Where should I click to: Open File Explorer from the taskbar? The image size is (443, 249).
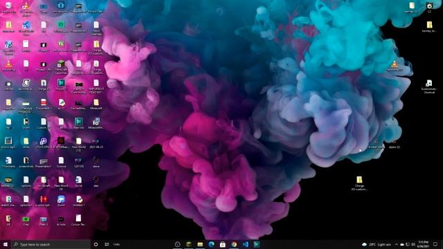tap(200, 244)
